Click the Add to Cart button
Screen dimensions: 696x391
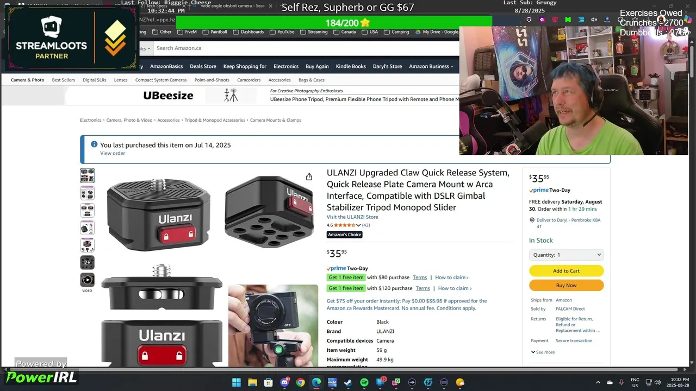[566, 270]
